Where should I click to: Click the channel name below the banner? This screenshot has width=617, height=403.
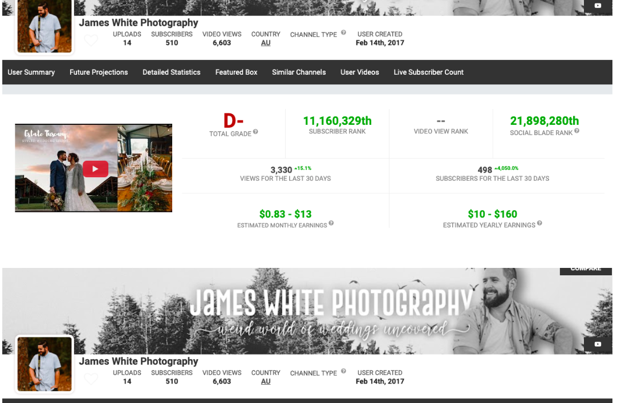(139, 361)
